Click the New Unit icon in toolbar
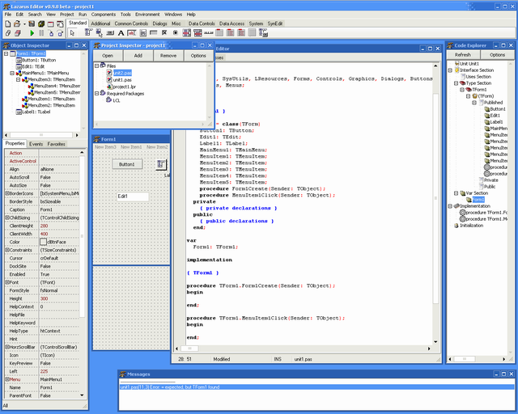The height and width of the screenshot is (414, 518). 6,23
